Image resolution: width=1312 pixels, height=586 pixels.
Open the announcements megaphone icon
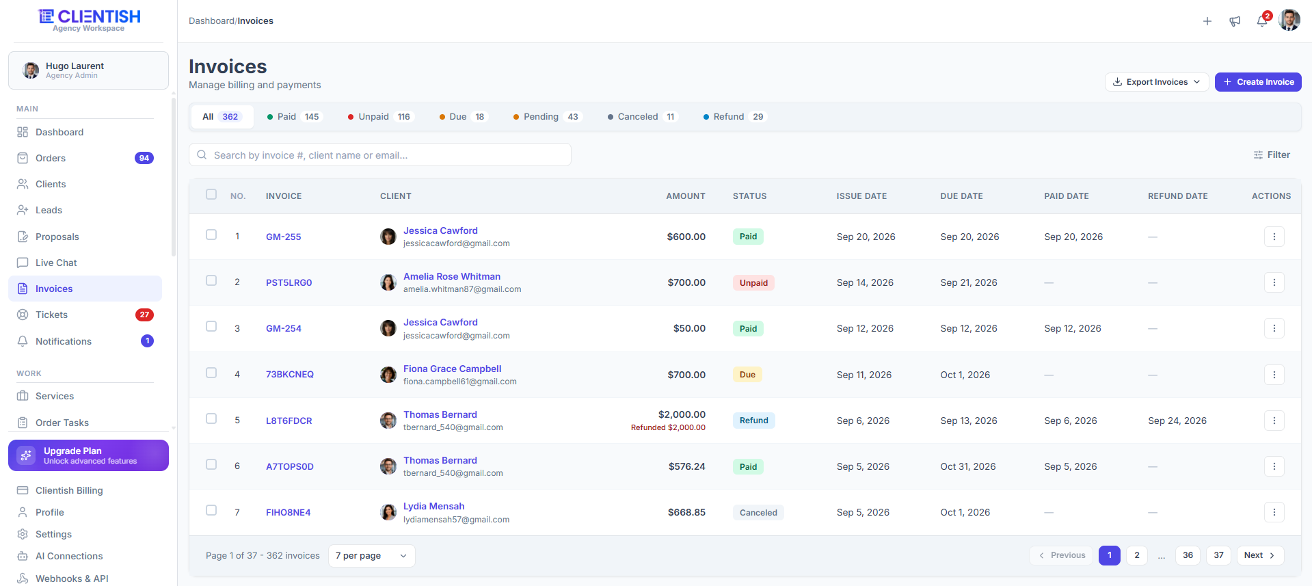click(x=1235, y=21)
